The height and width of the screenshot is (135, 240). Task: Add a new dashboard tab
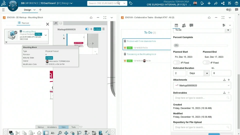tap(40, 10)
